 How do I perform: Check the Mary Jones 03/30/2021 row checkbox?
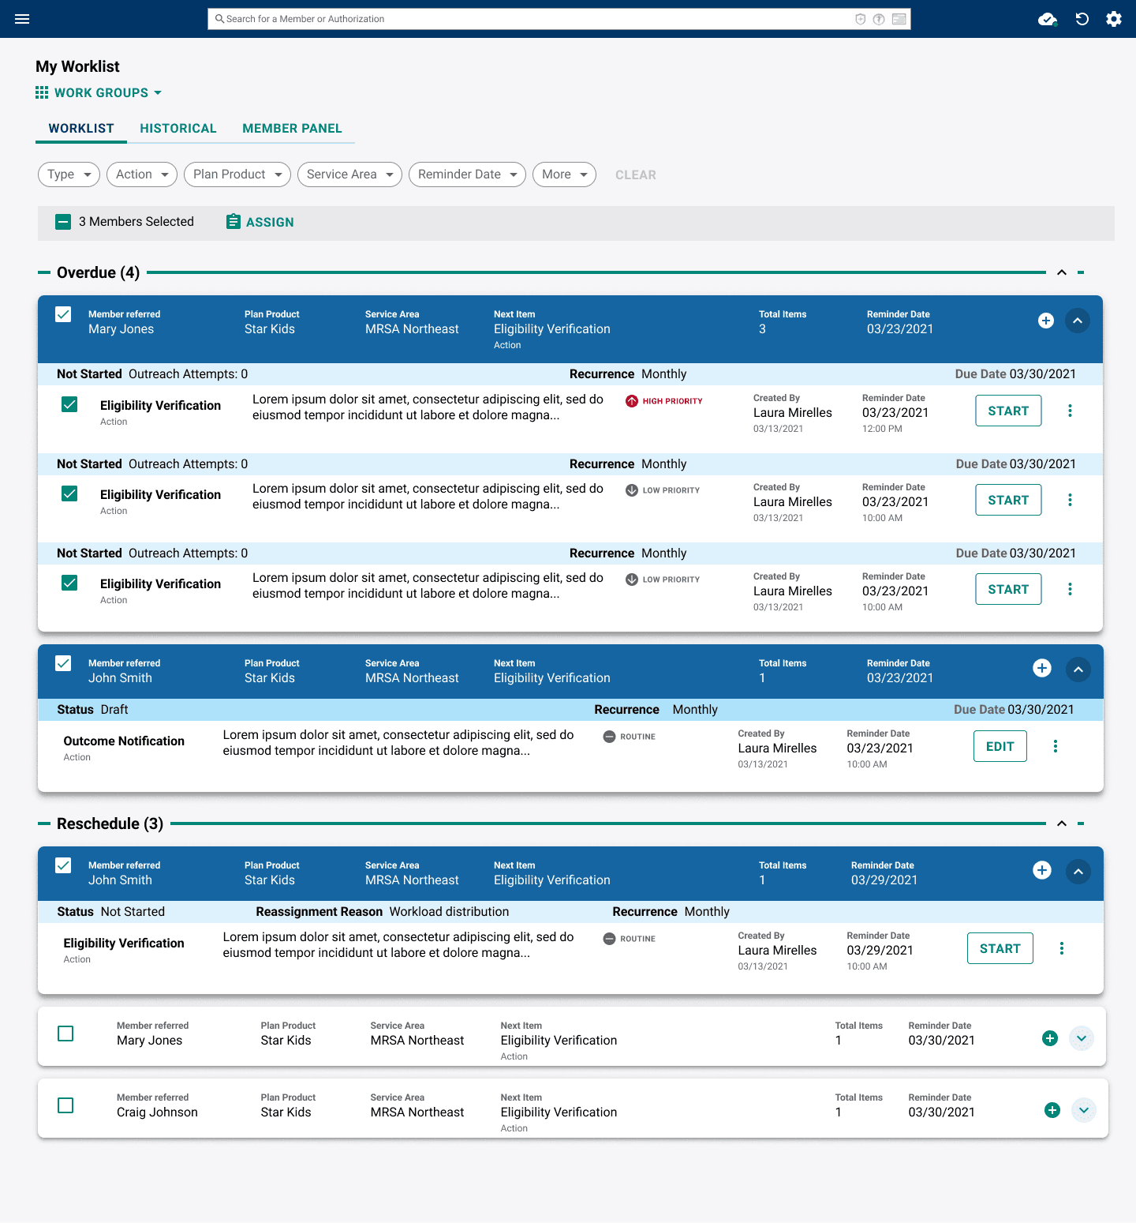[65, 1034]
